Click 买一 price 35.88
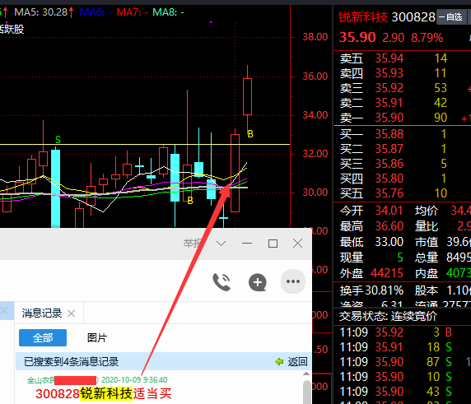The height and width of the screenshot is (404, 471). (389, 134)
